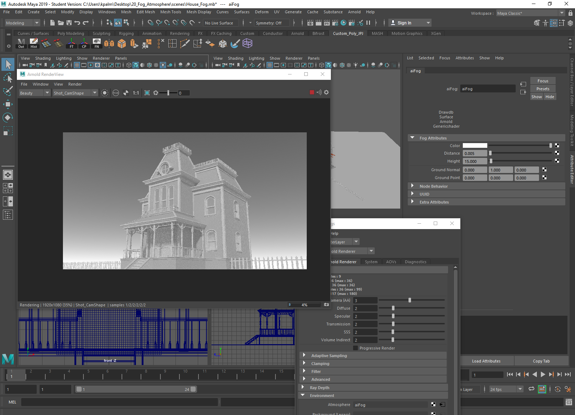Click the Undo arrow icon

77,23
